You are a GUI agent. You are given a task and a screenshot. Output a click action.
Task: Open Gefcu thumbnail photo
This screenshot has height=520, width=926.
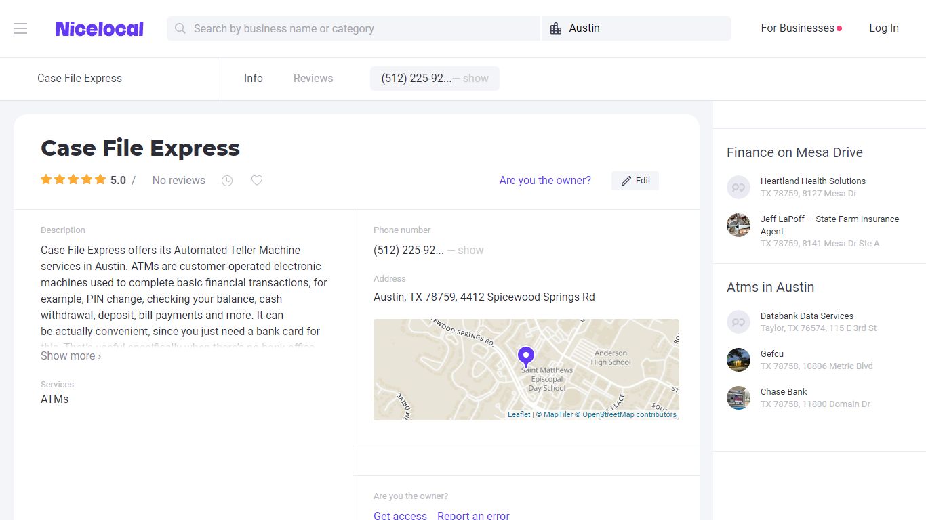tap(738, 360)
